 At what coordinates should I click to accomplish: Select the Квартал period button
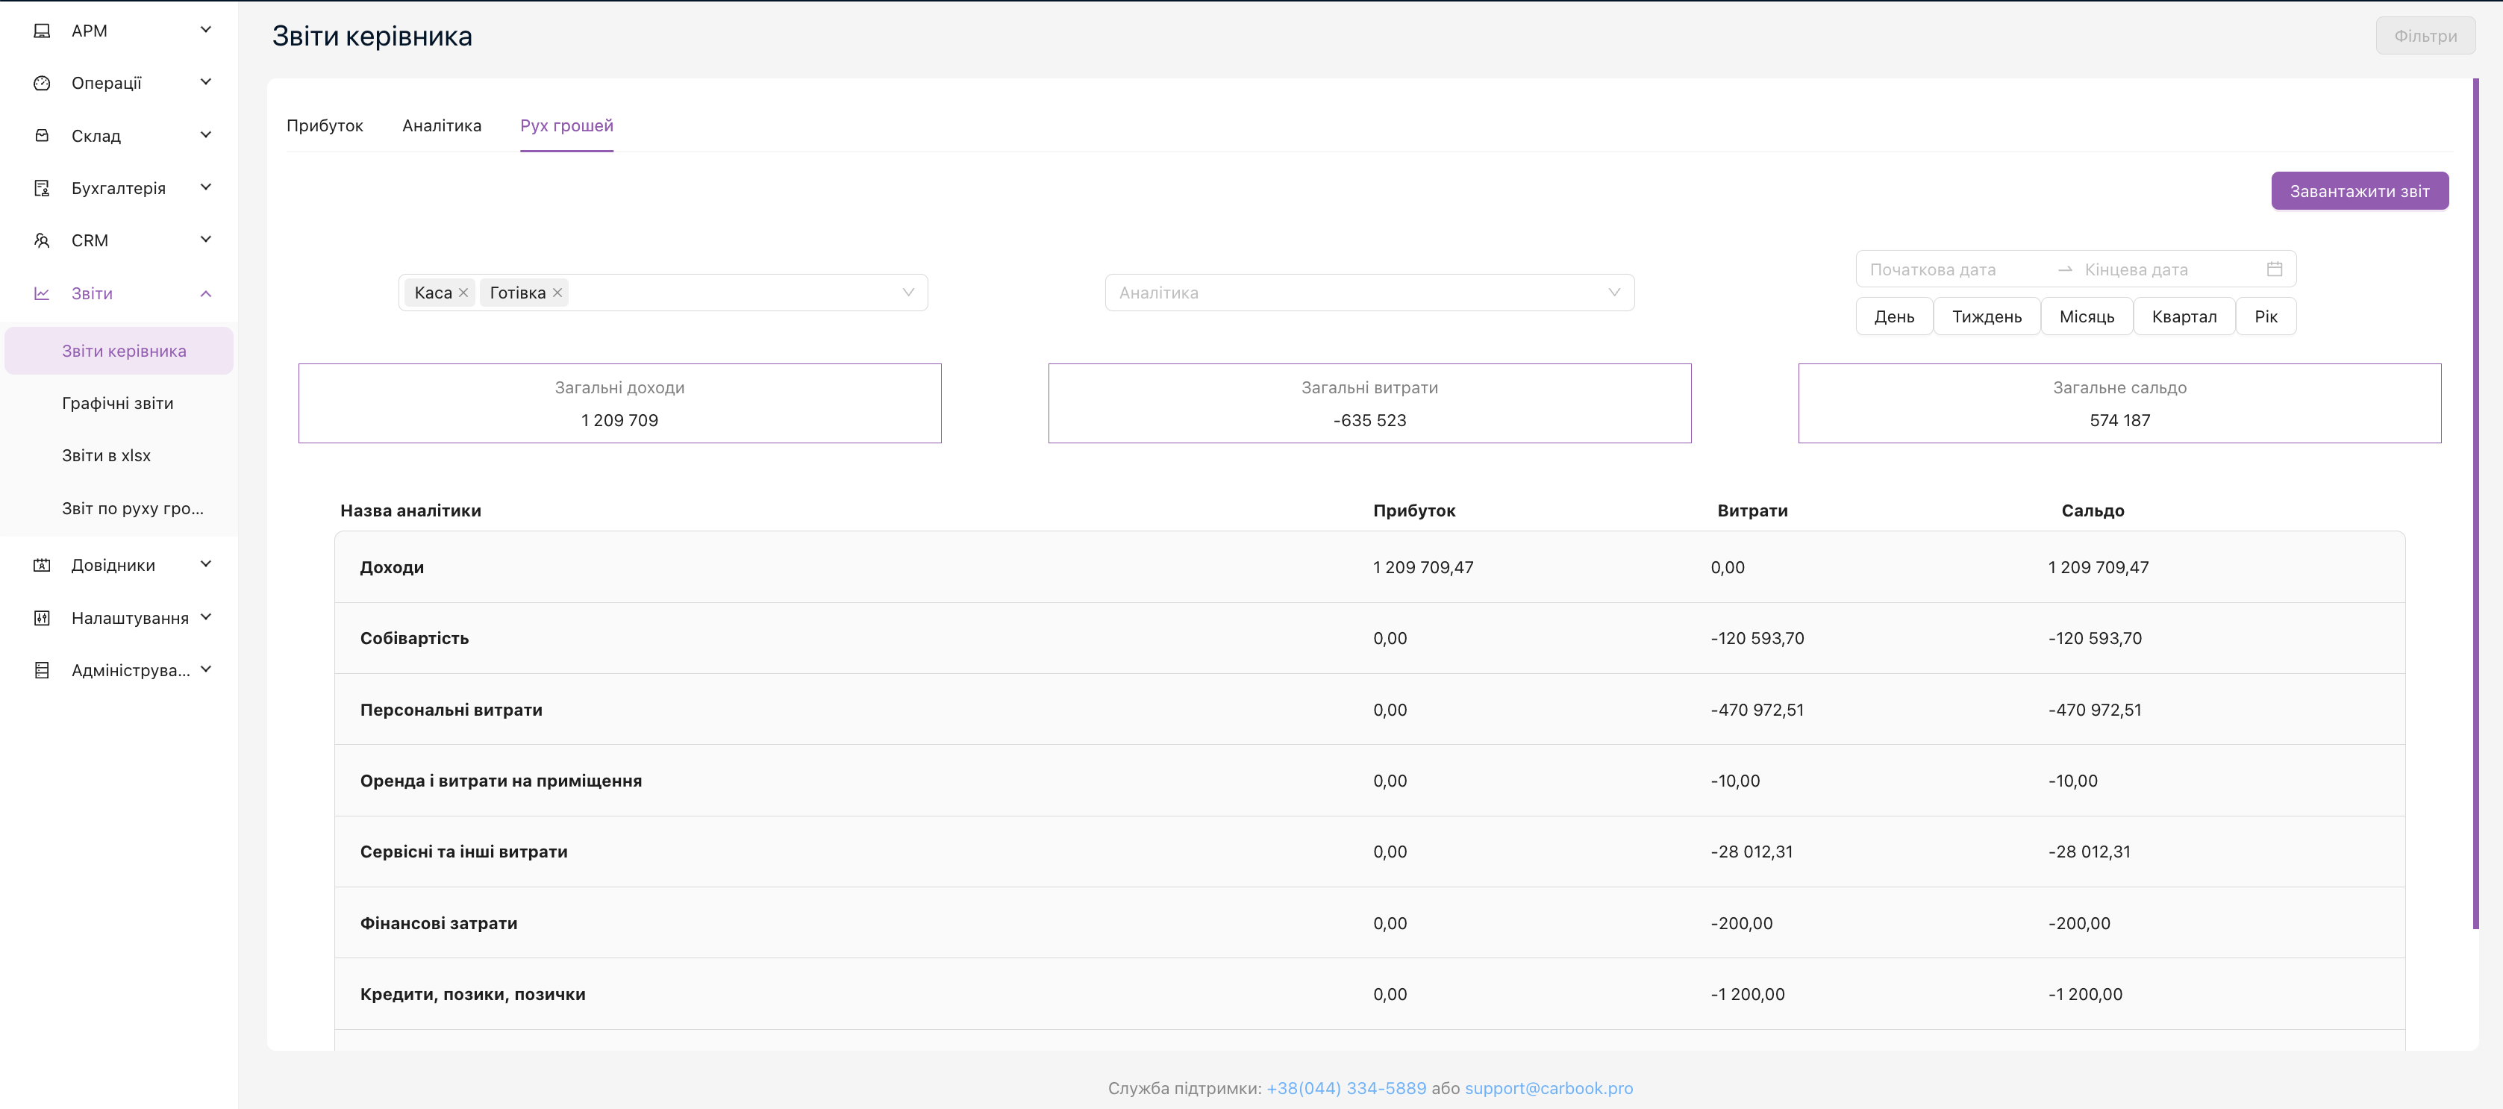2184,317
